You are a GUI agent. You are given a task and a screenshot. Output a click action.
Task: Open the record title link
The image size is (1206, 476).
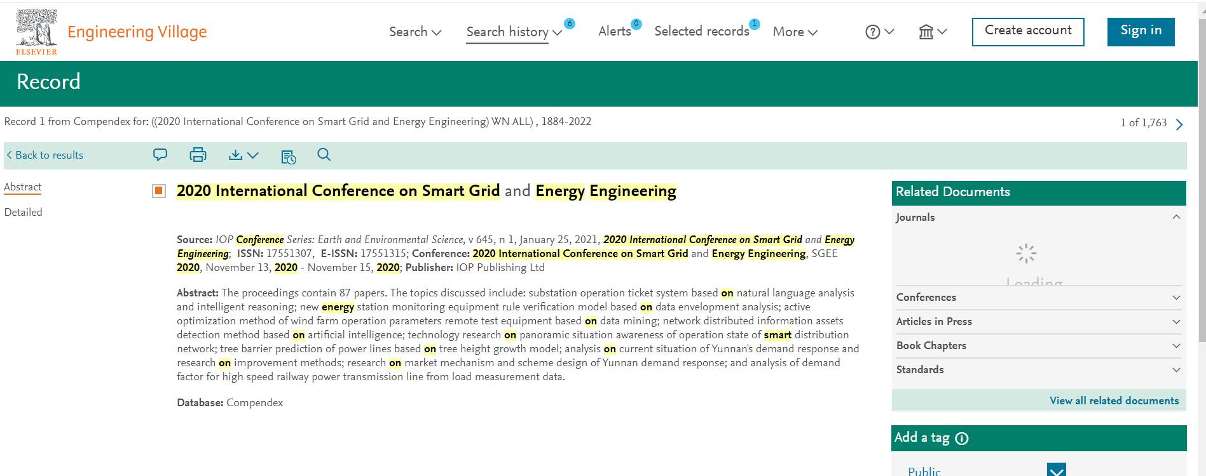click(426, 191)
